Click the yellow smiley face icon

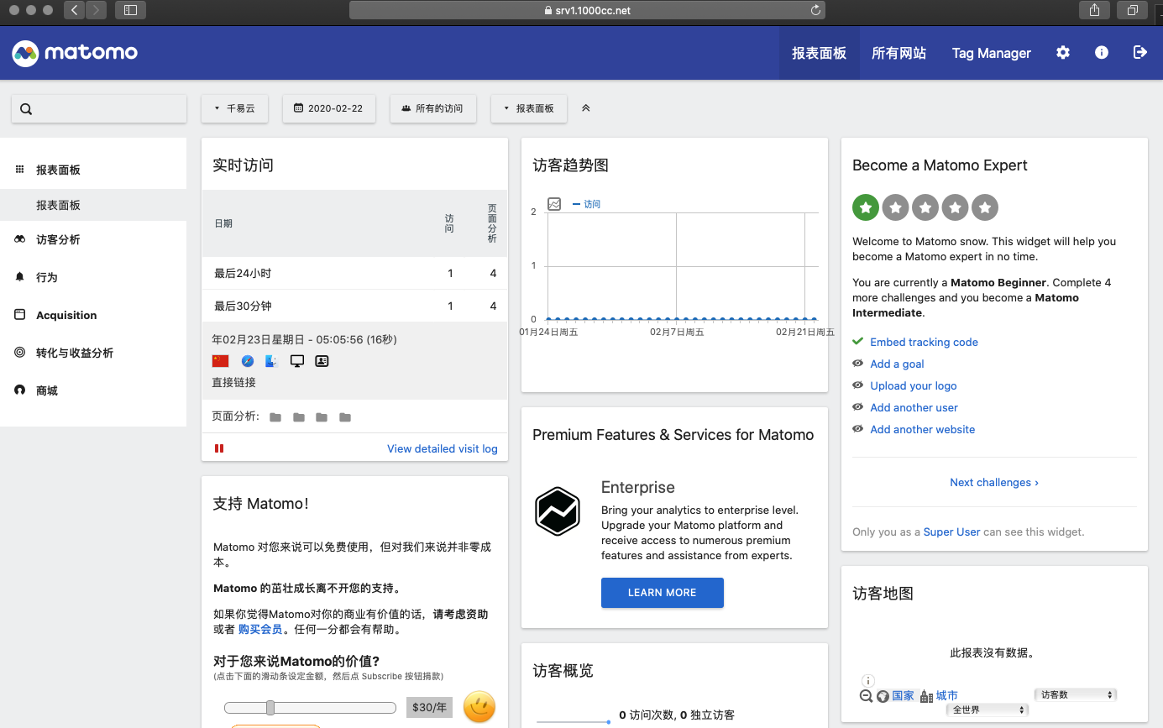point(479,707)
